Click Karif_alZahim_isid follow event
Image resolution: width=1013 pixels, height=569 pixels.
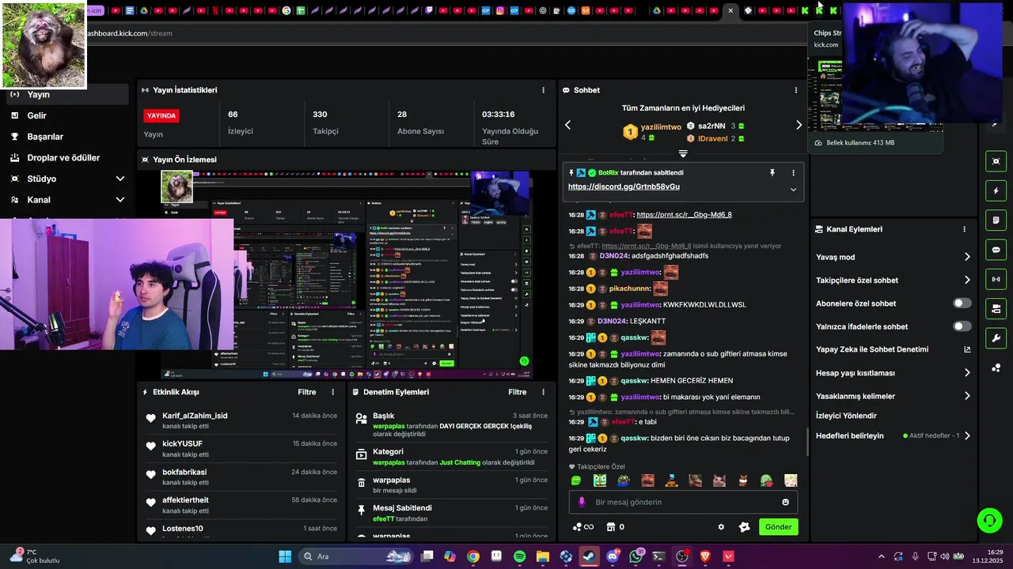tap(241, 420)
